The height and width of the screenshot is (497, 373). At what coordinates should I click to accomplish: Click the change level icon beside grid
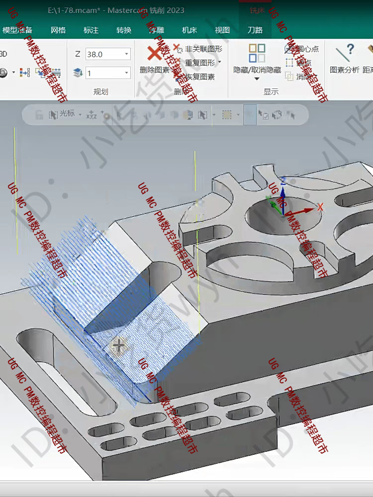click(x=40, y=73)
